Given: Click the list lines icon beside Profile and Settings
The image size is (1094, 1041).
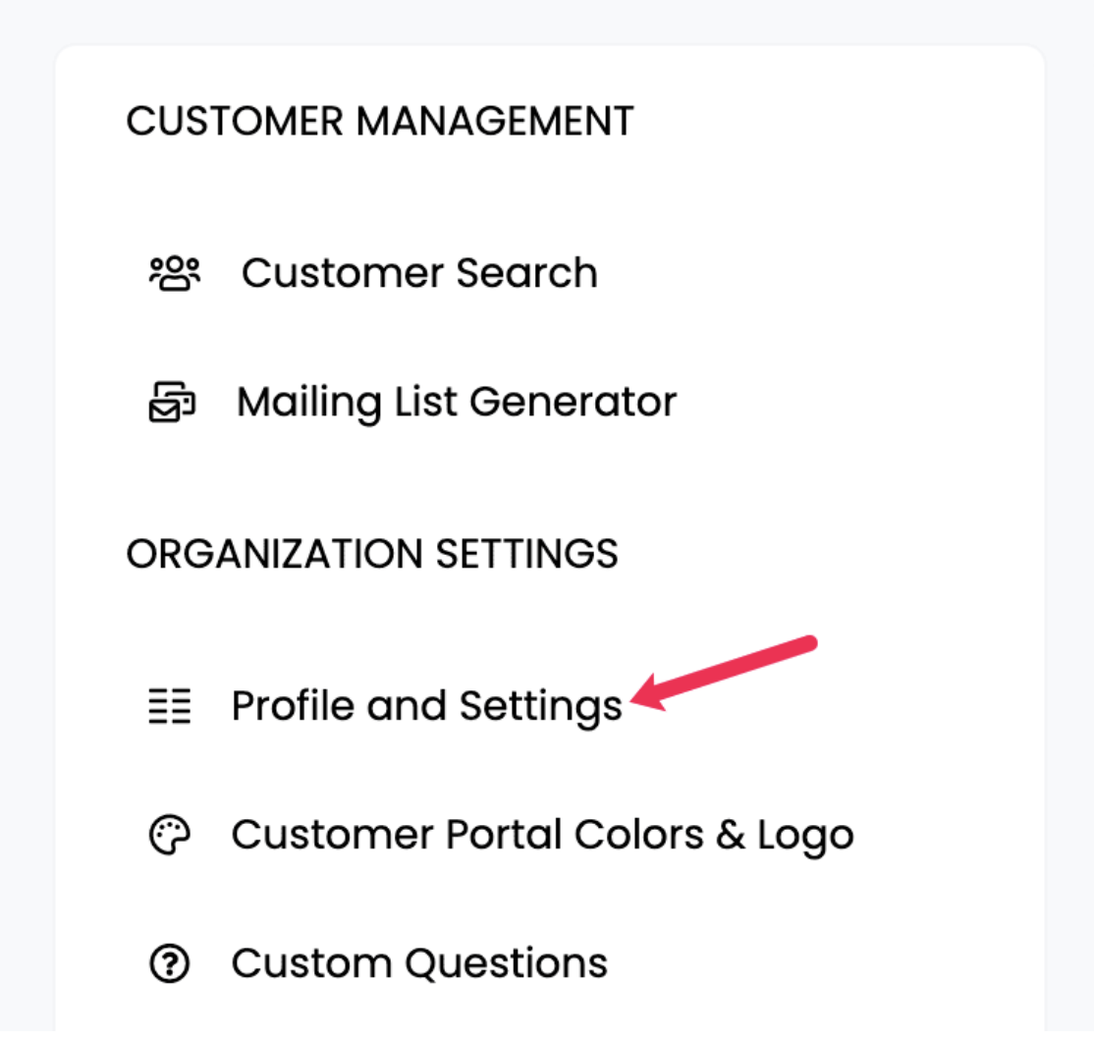Looking at the screenshot, I should pos(170,706).
